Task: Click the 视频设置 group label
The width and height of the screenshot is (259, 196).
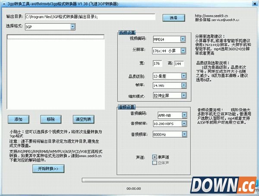Action: point(127,32)
